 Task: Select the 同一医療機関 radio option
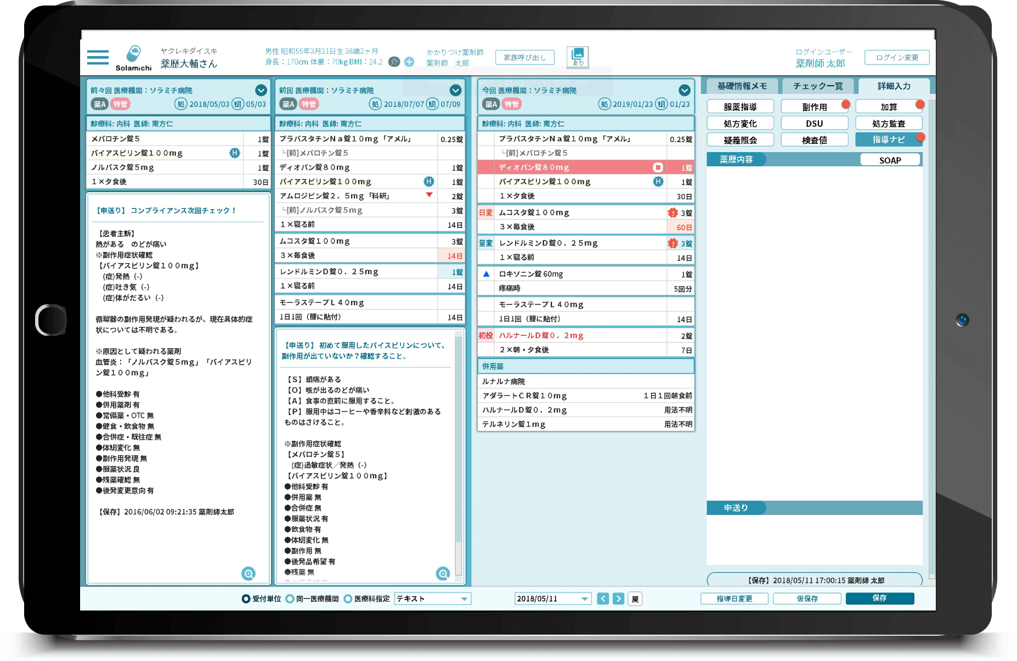tap(290, 598)
